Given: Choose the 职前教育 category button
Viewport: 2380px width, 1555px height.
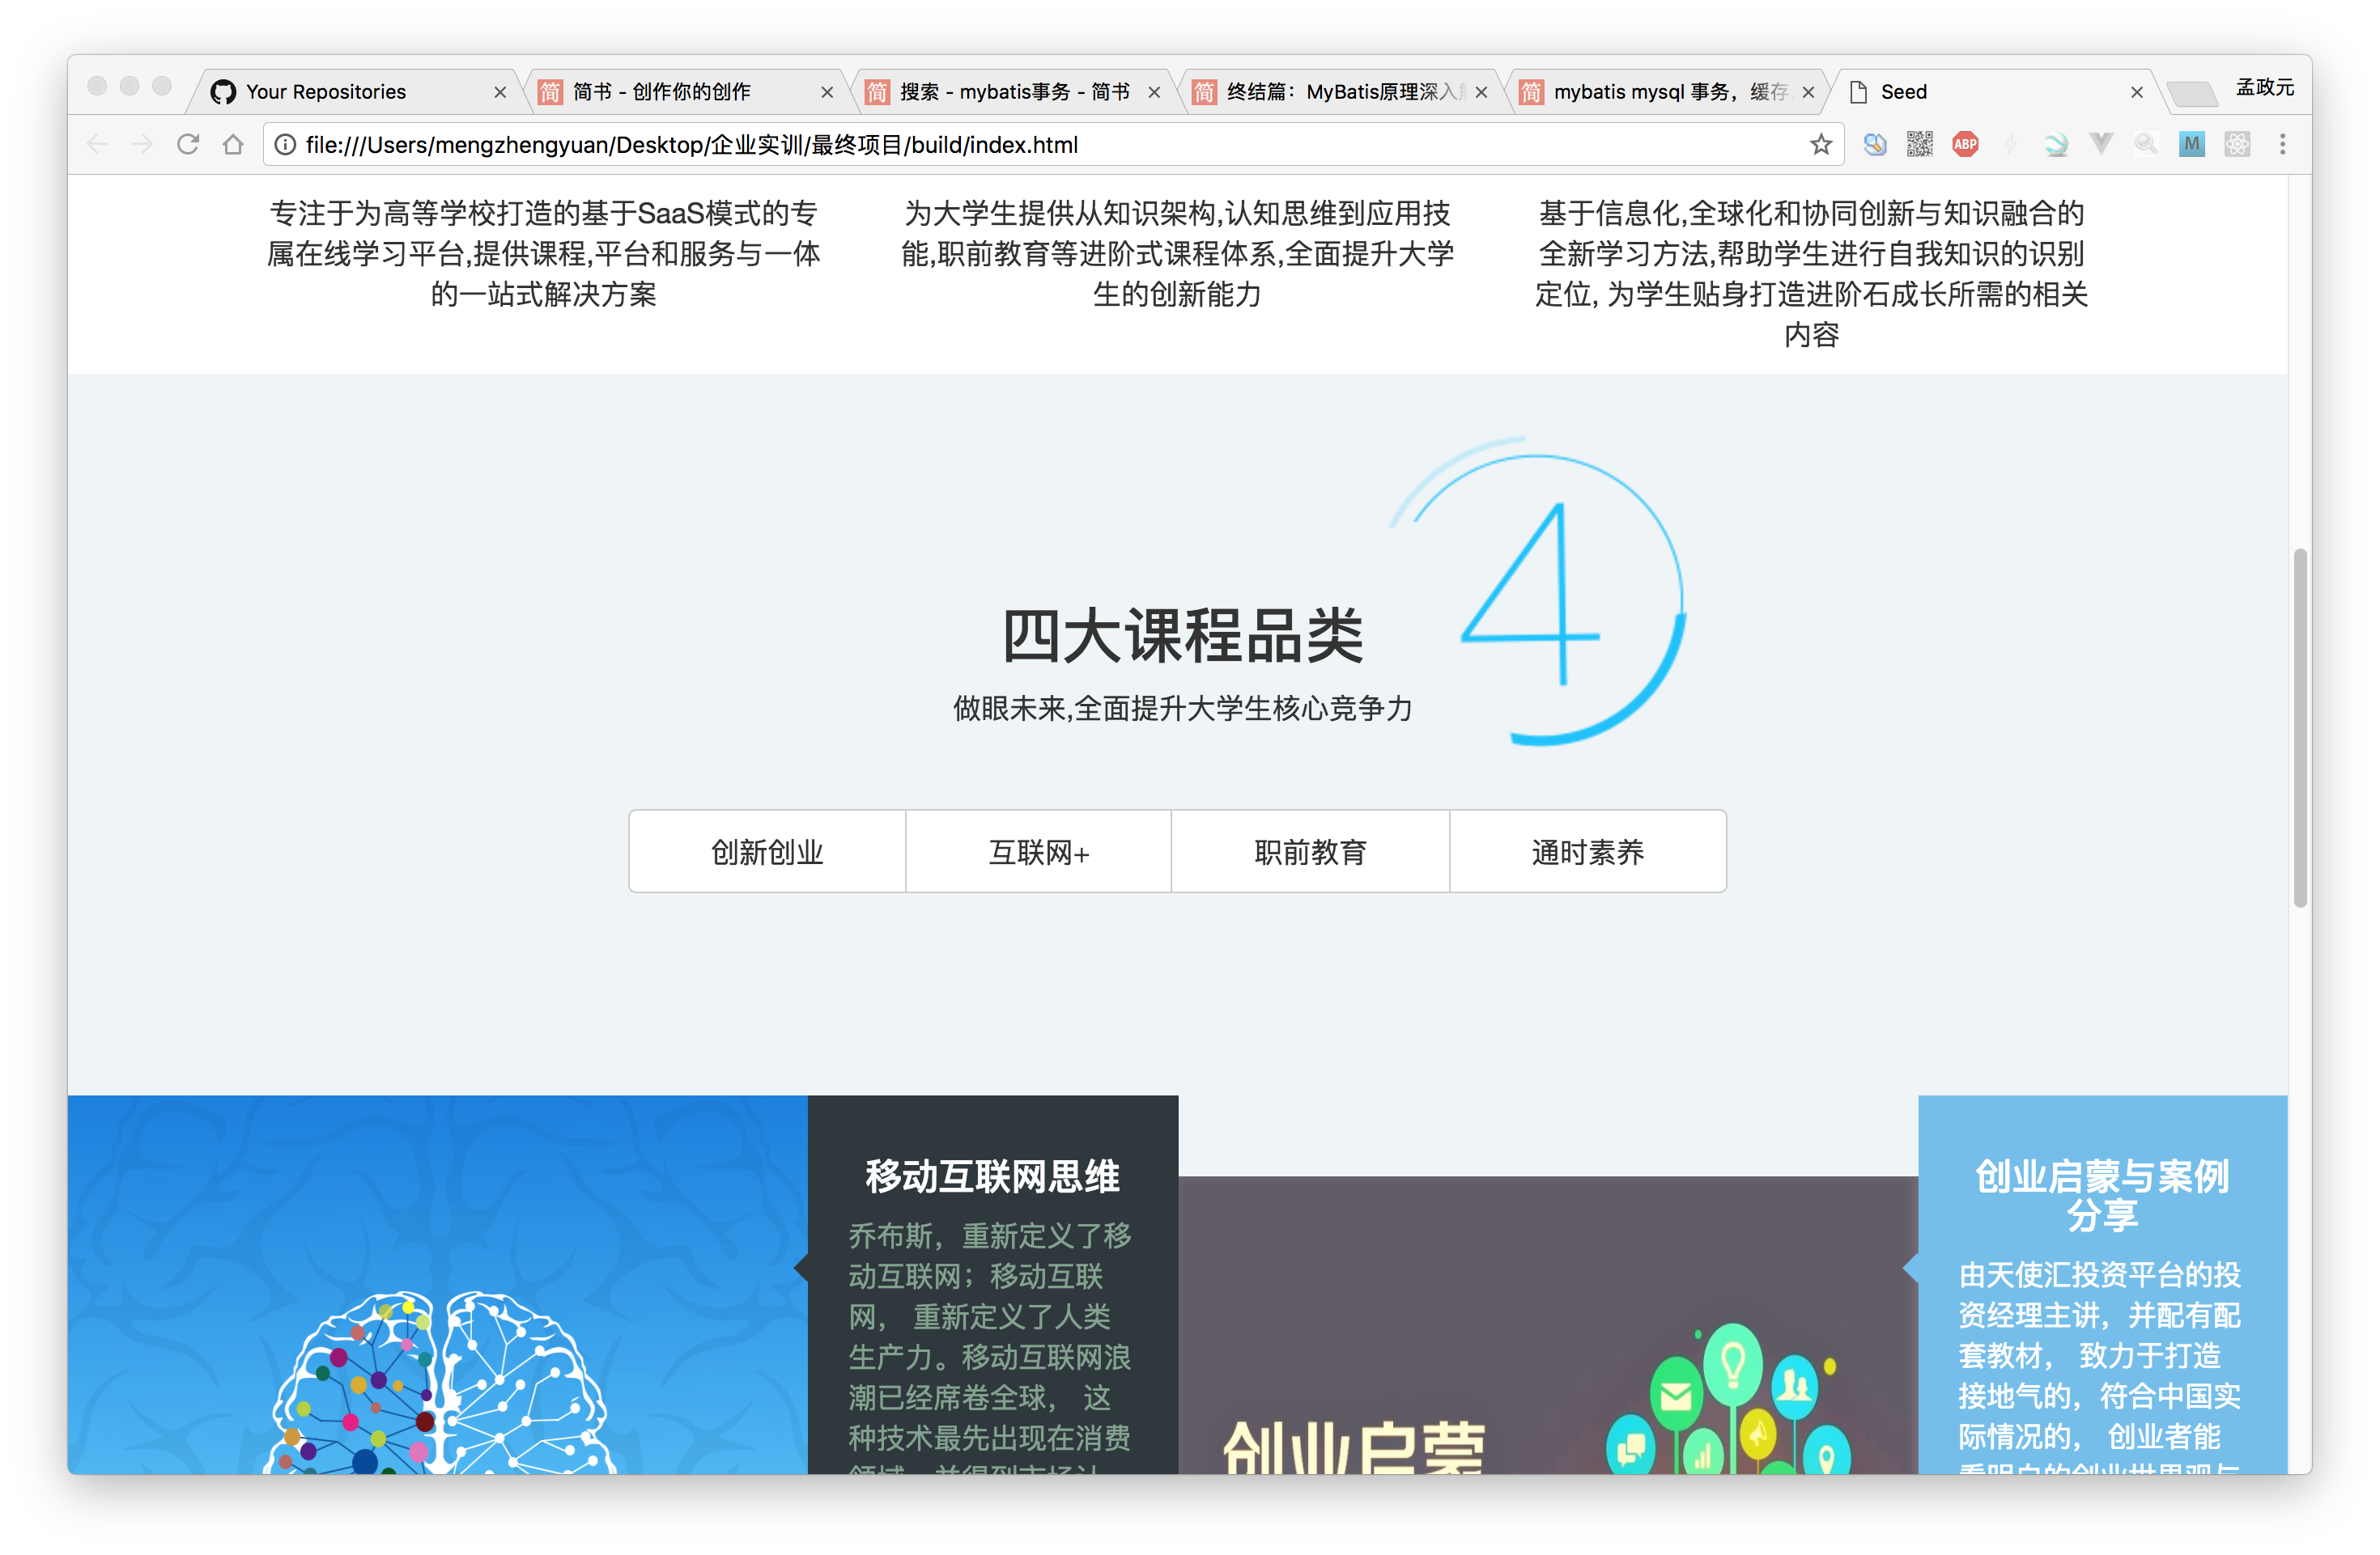Looking at the screenshot, I should [1310, 851].
